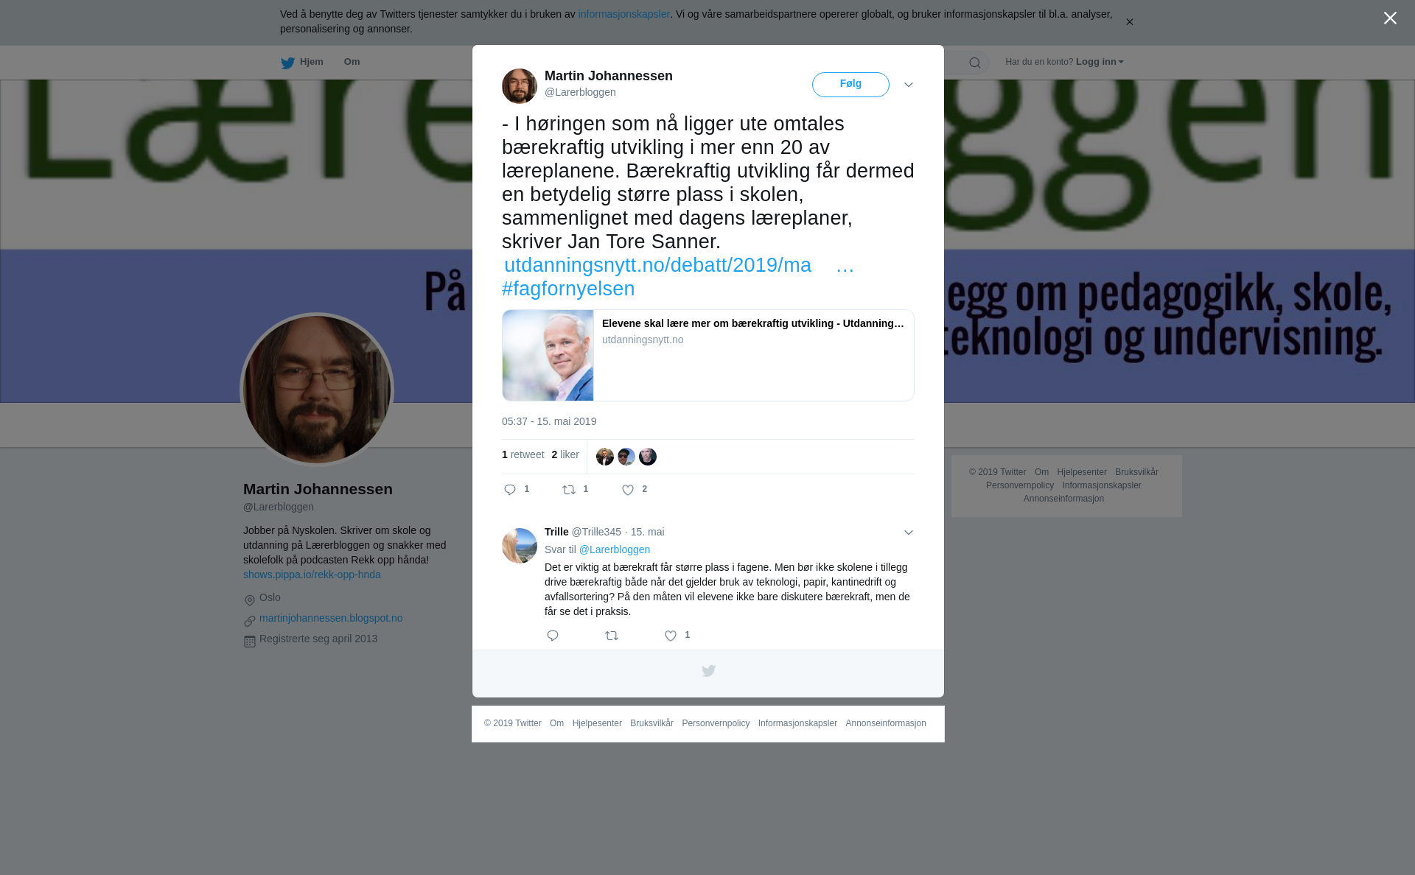Image resolution: width=1415 pixels, height=875 pixels.
Task: Open Trille's profile avatar
Action: (x=520, y=546)
